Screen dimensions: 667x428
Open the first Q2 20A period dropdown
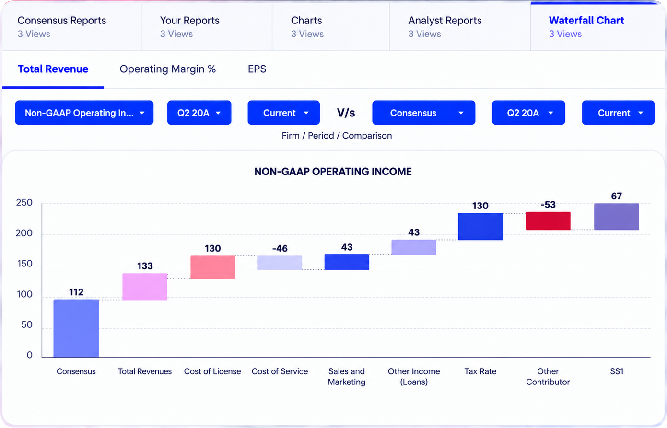coord(199,113)
